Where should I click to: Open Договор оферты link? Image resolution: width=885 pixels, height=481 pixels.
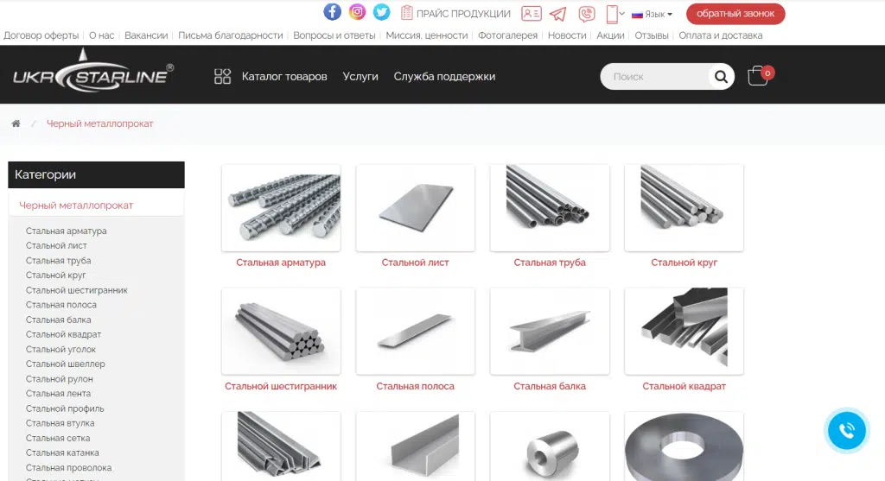click(41, 35)
